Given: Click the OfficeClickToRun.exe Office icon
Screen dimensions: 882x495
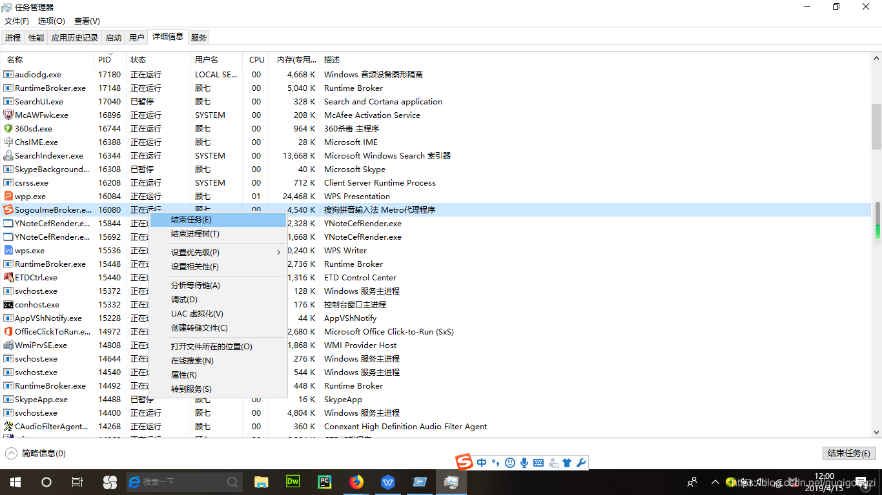Looking at the screenshot, I should (x=8, y=332).
